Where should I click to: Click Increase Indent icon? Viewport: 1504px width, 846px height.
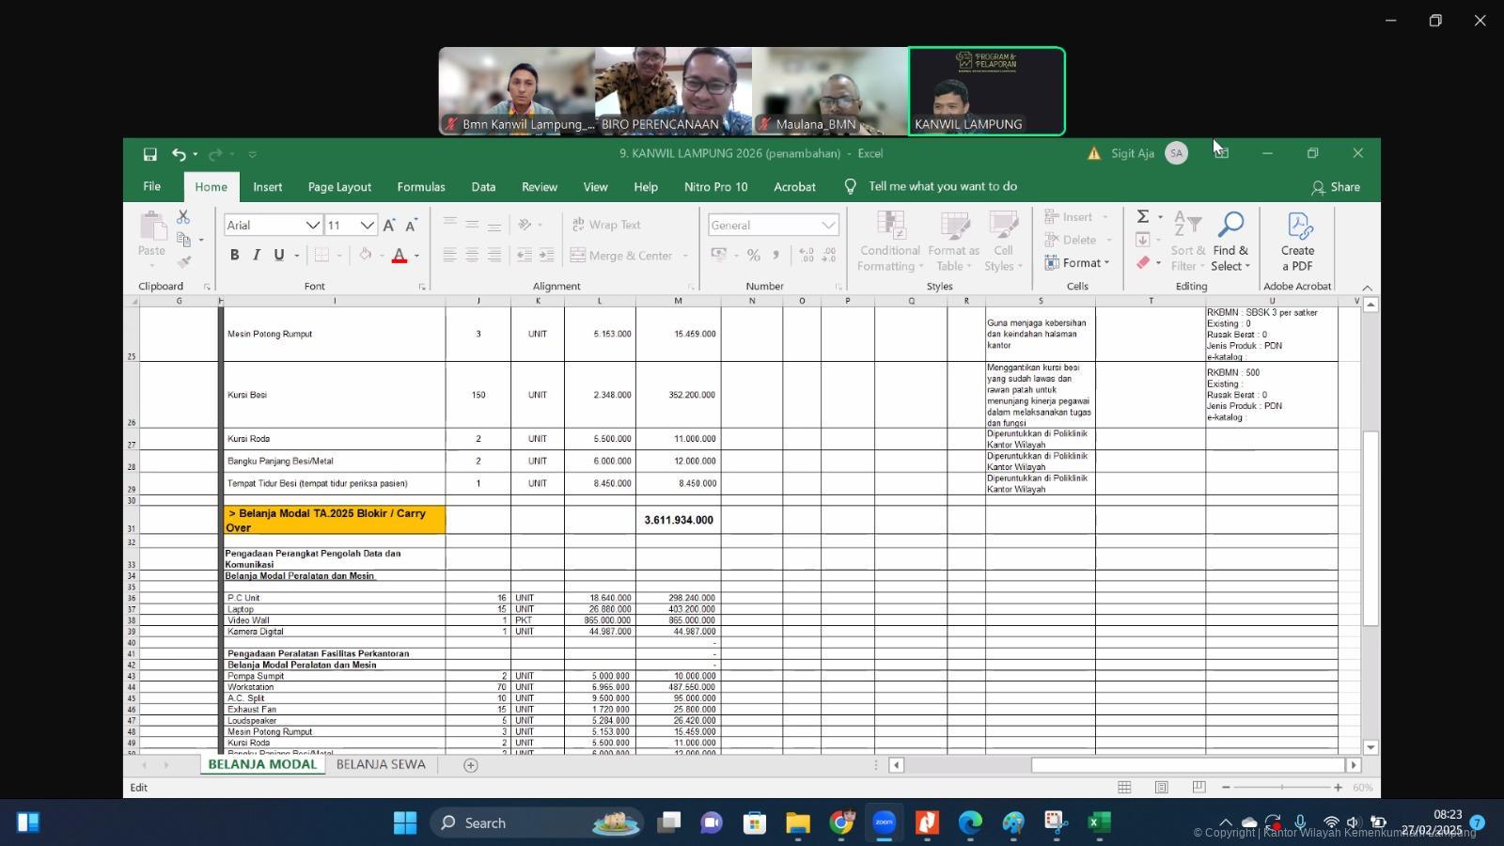click(x=547, y=255)
